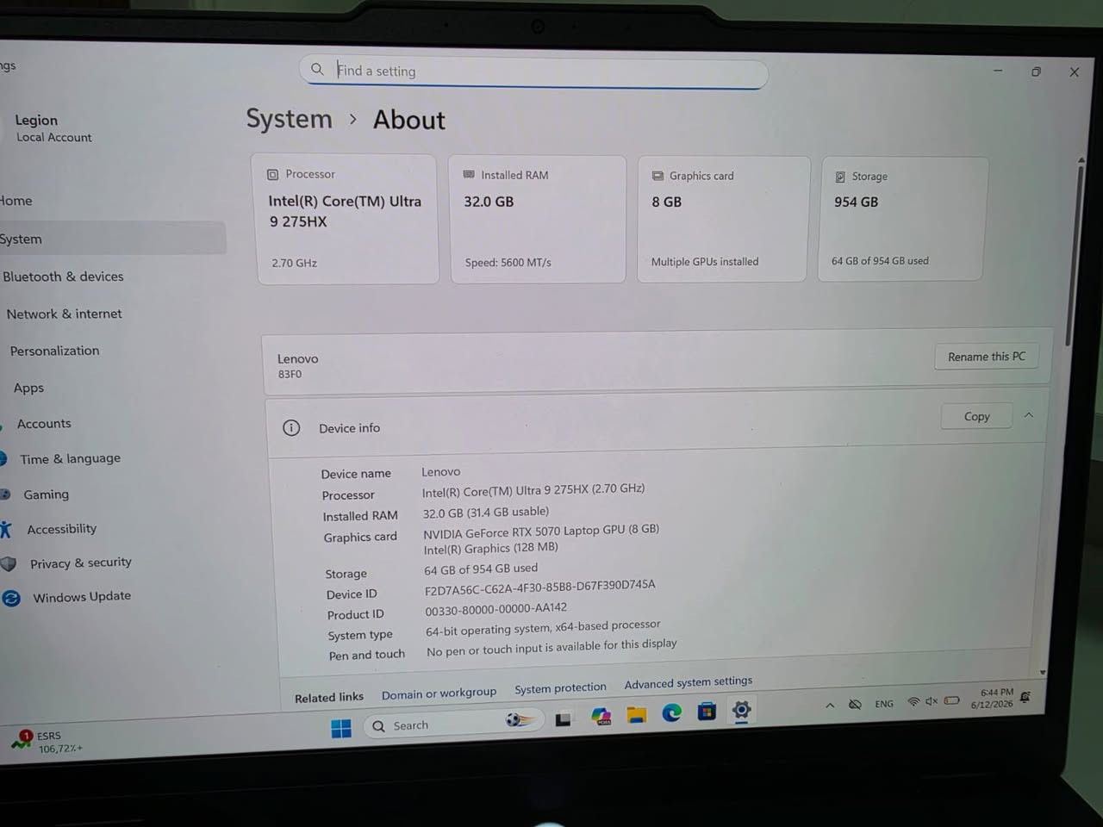Open Time & language settings
The width and height of the screenshot is (1103, 827).
(70, 459)
